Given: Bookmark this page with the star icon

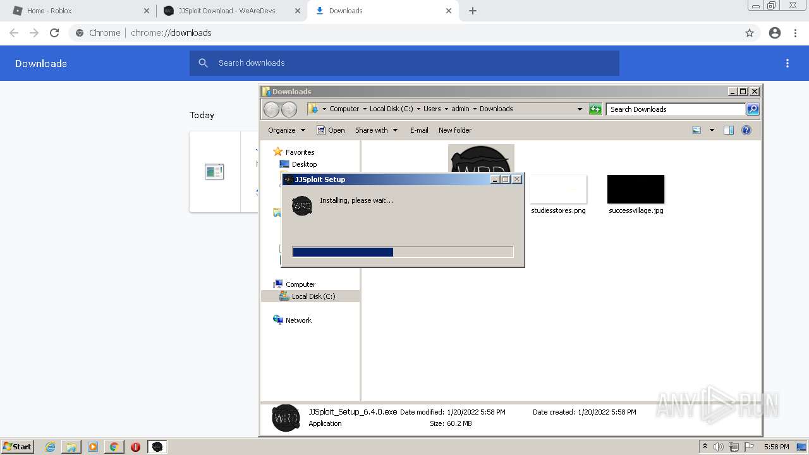Looking at the screenshot, I should [x=750, y=33].
